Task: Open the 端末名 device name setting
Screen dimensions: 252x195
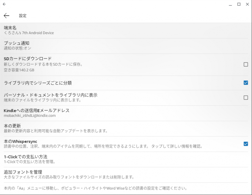Action: point(126,30)
